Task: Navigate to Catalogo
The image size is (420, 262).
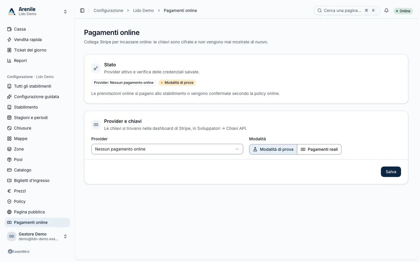Action: [37, 170]
